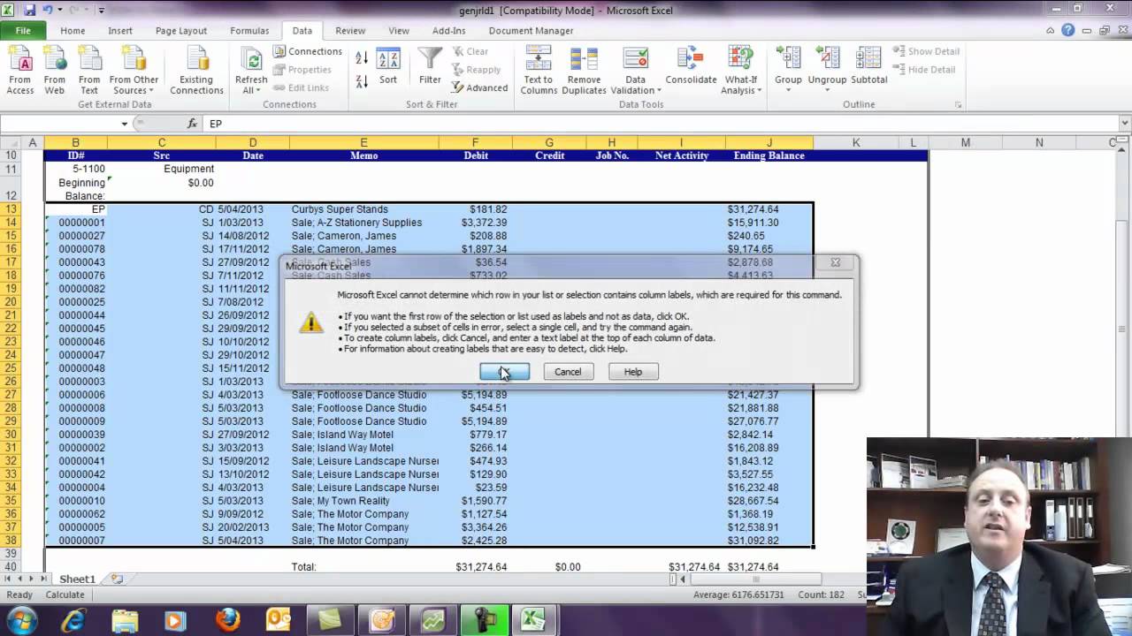1132x636 pixels.
Task: Switch to the Document Manager tab
Action: coord(531,30)
